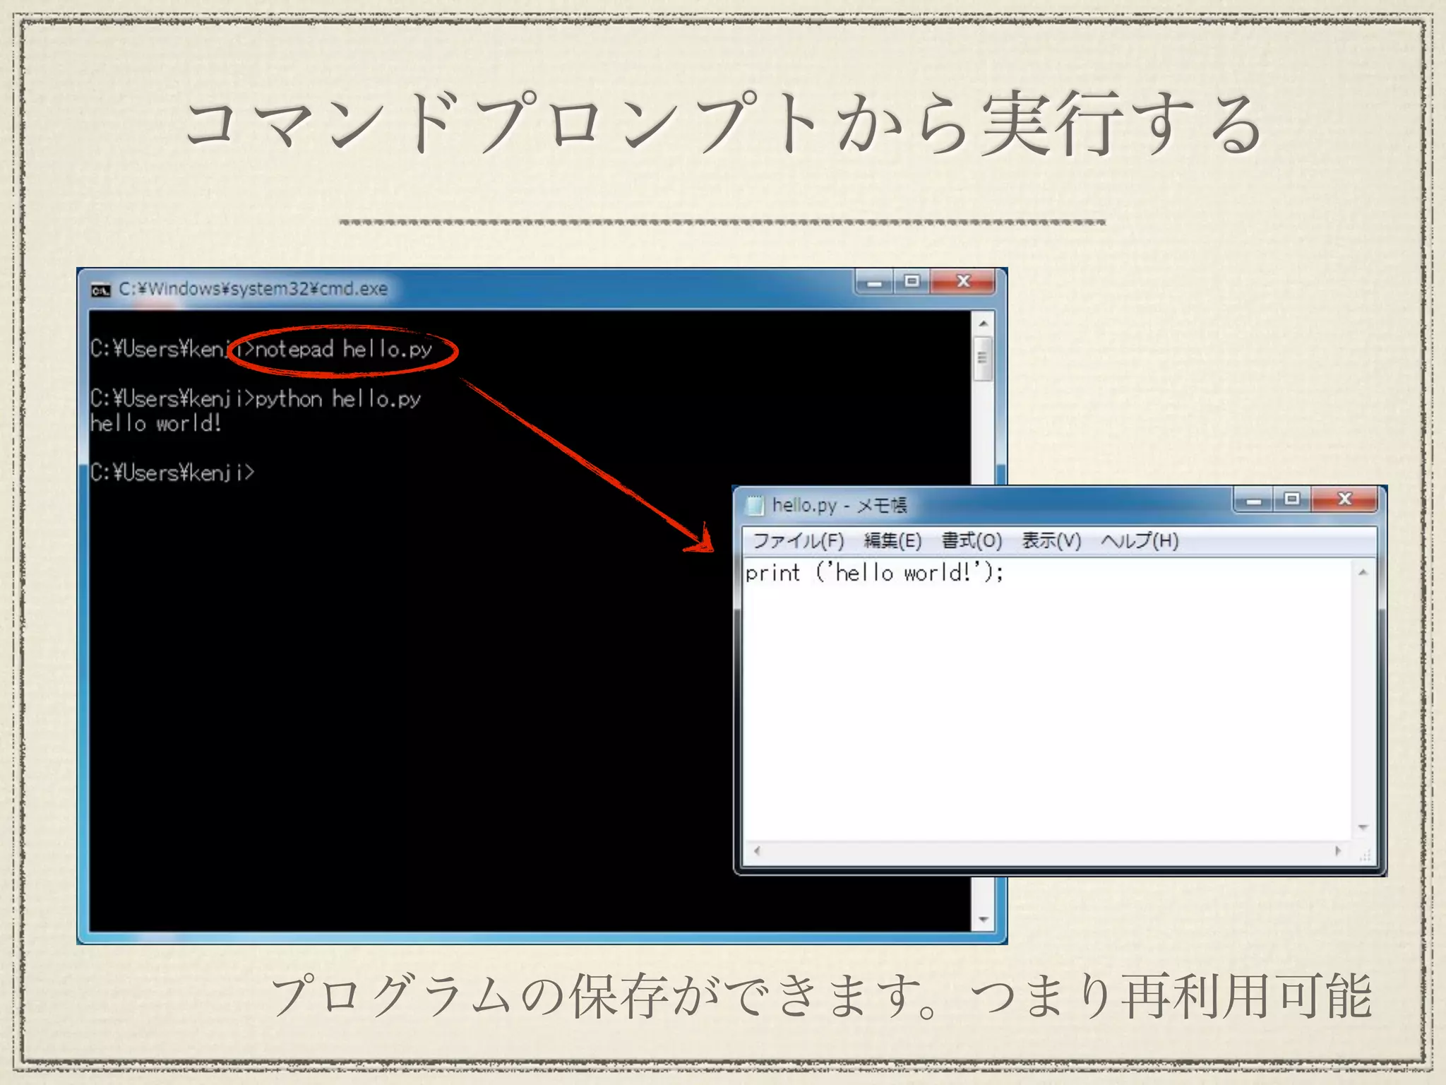
Task: Open the ファイル(F) menu in Notepad
Action: pos(798,541)
